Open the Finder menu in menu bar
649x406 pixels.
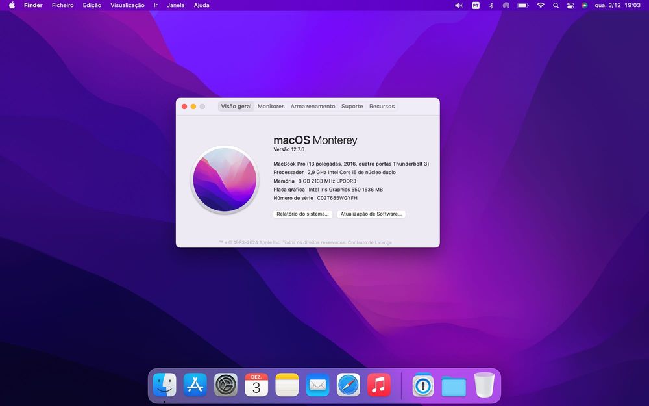(33, 5)
